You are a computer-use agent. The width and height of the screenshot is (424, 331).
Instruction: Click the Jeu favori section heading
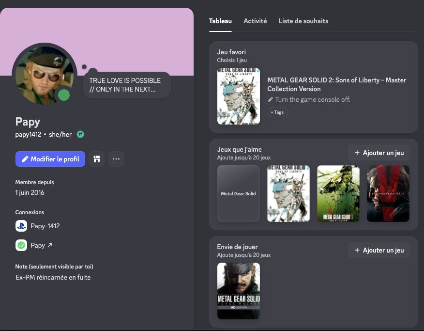pyautogui.click(x=231, y=52)
